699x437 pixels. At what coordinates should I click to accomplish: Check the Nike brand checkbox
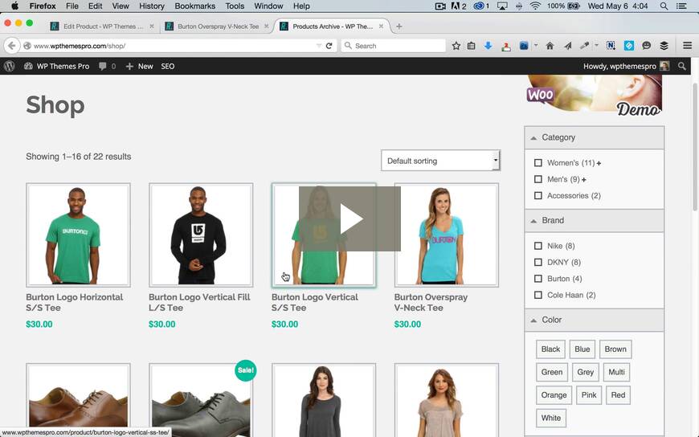click(x=538, y=246)
